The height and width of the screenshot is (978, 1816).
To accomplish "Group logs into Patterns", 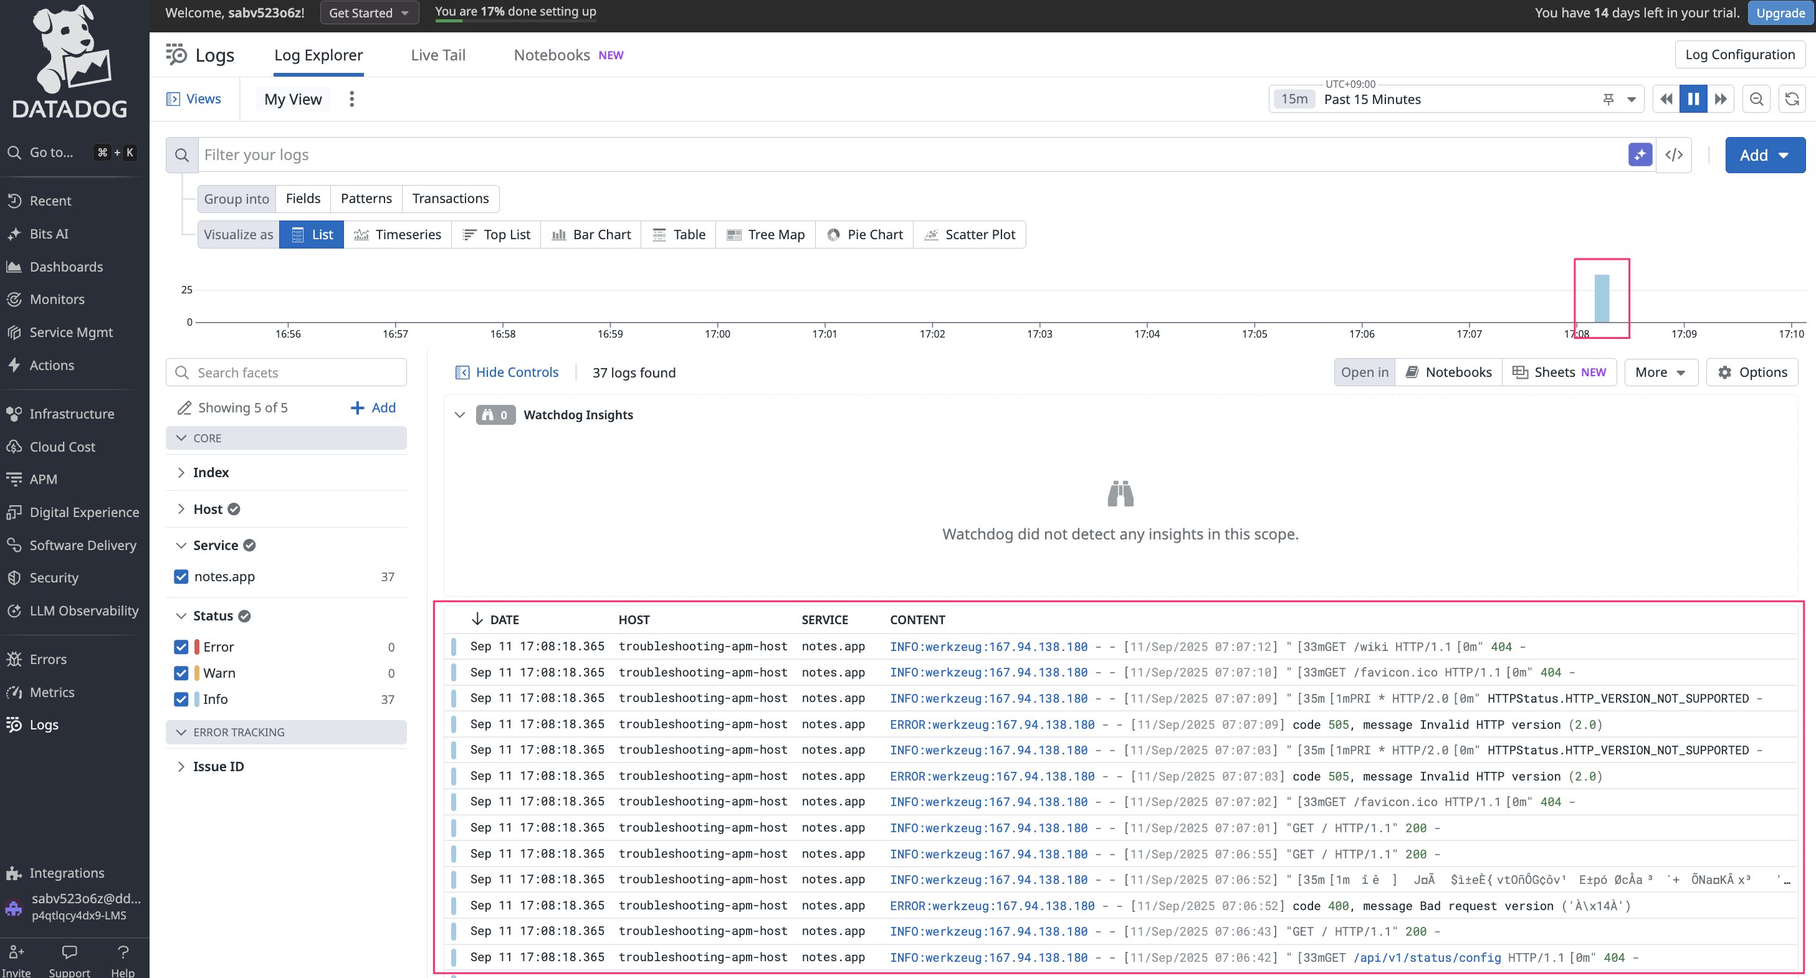I will pos(366,199).
